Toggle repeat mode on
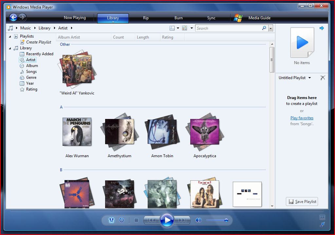 [121, 220]
